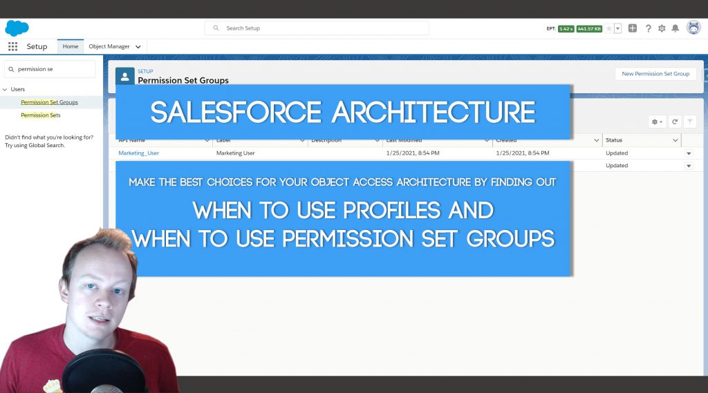Open the setup gear icon in header
This screenshot has width=708, height=393.
(662, 28)
